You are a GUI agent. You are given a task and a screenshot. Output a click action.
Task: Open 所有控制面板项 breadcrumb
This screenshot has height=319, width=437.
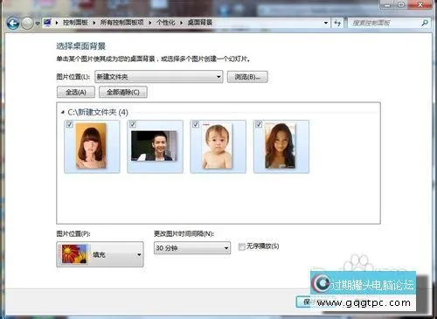(x=121, y=23)
